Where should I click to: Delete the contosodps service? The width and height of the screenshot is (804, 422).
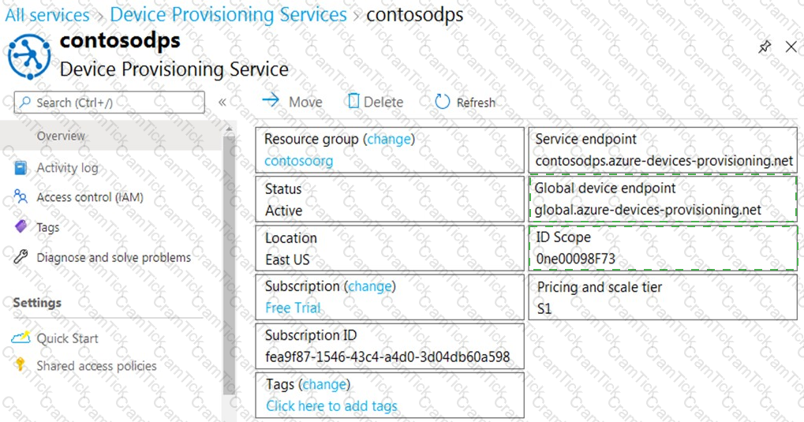pos(376,102)
